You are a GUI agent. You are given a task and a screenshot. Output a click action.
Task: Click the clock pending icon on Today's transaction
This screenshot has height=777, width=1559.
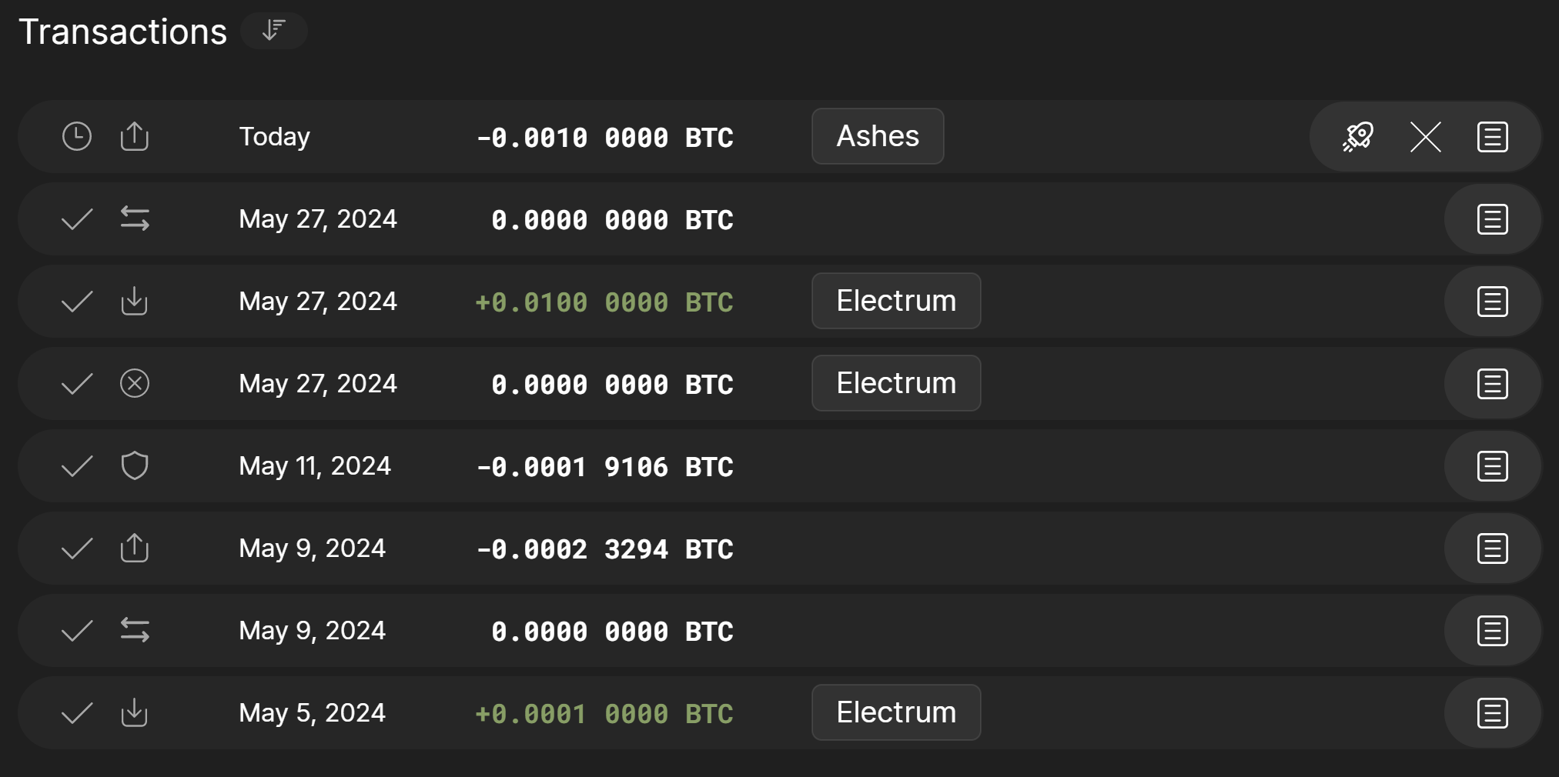click(75, 136)
